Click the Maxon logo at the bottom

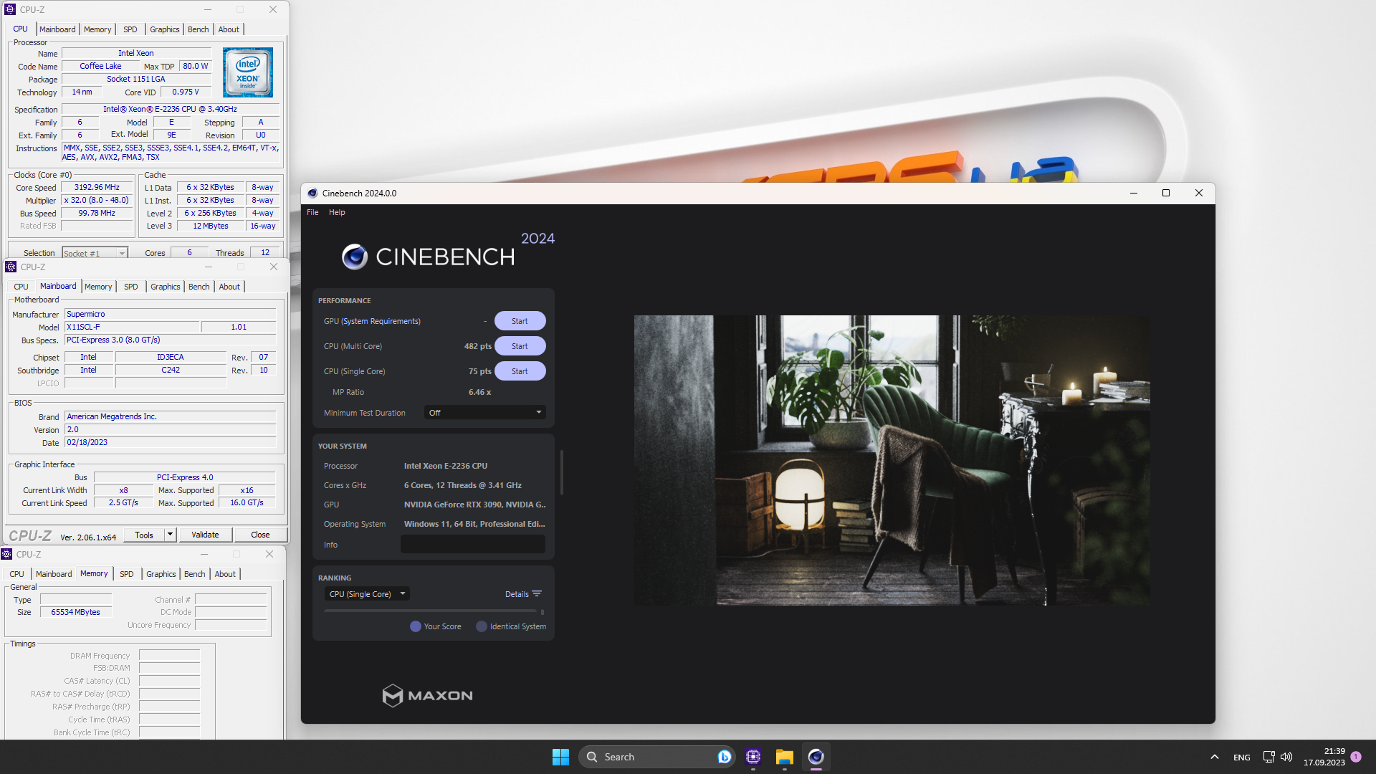[427, 695]
